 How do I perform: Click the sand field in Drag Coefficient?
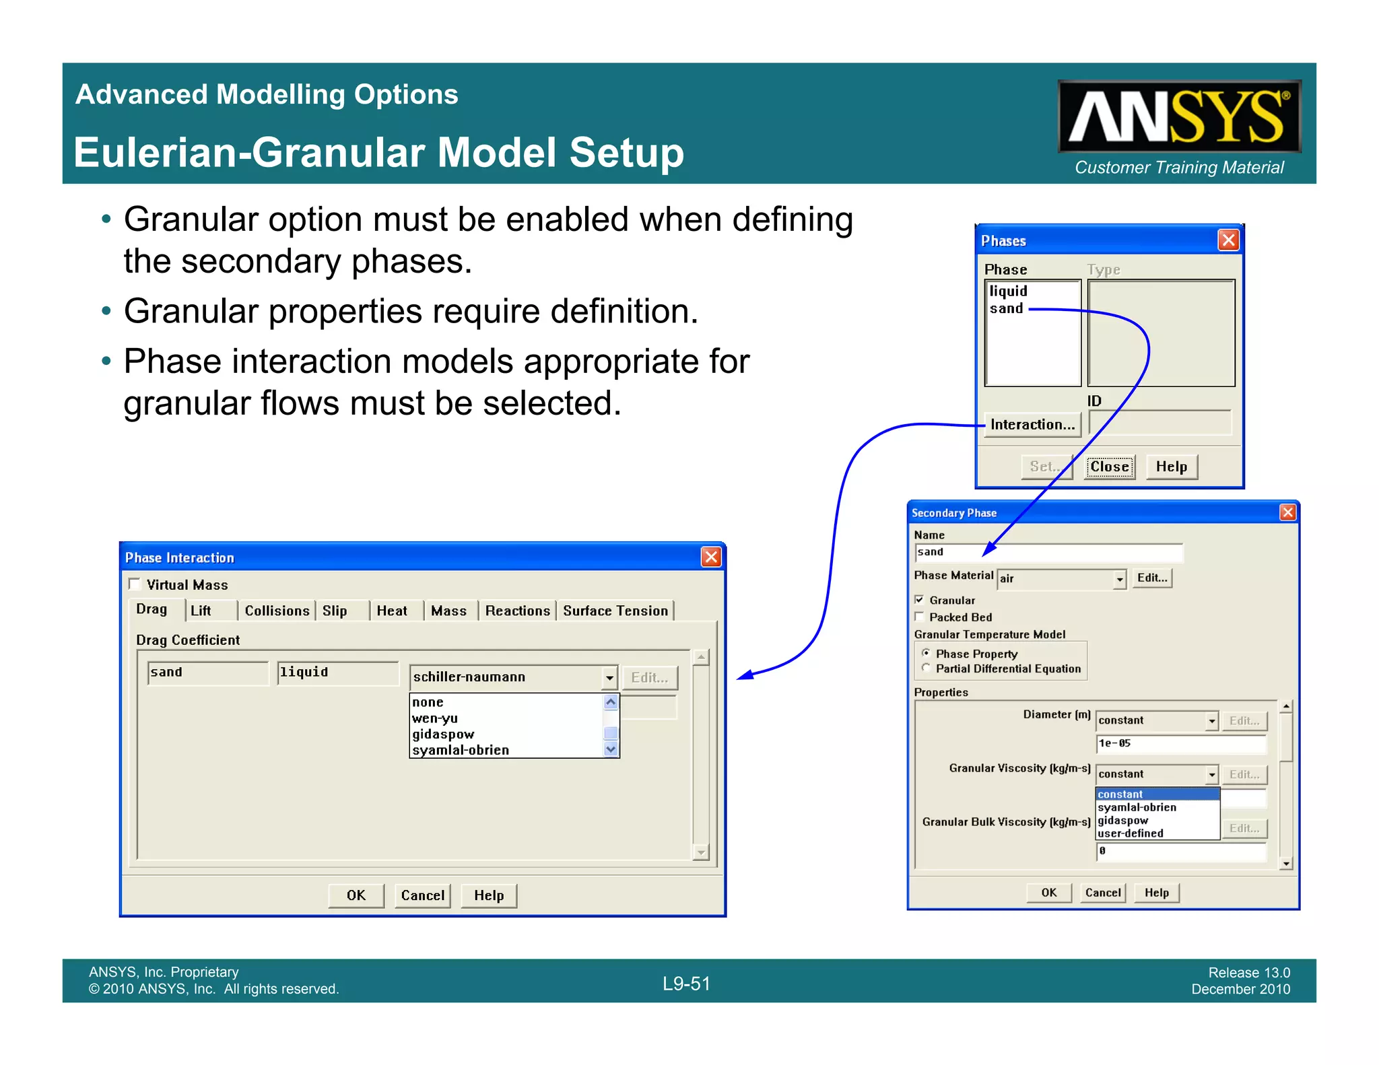click(208, 673)
